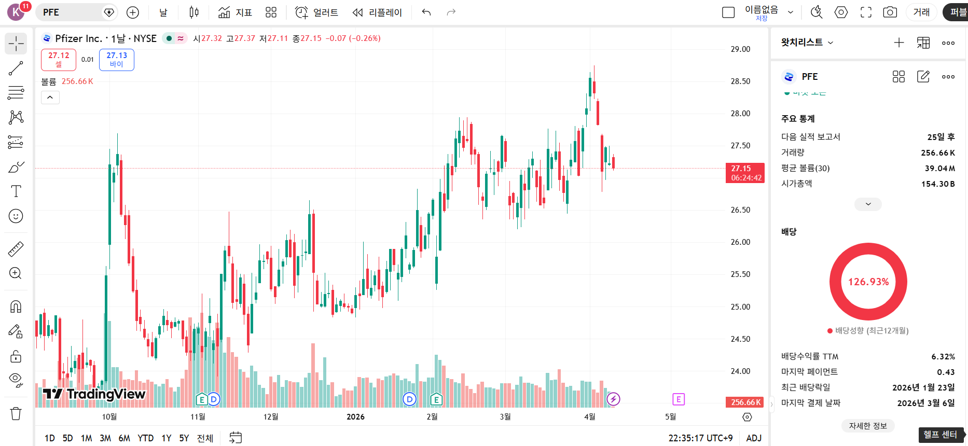Open more info (자세한 정보) button
Image resolution: width=968 pixels, height=446 pixels.
tap(868, 426)
